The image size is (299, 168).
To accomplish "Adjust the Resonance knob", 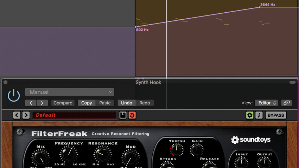I will click(102, 154).
